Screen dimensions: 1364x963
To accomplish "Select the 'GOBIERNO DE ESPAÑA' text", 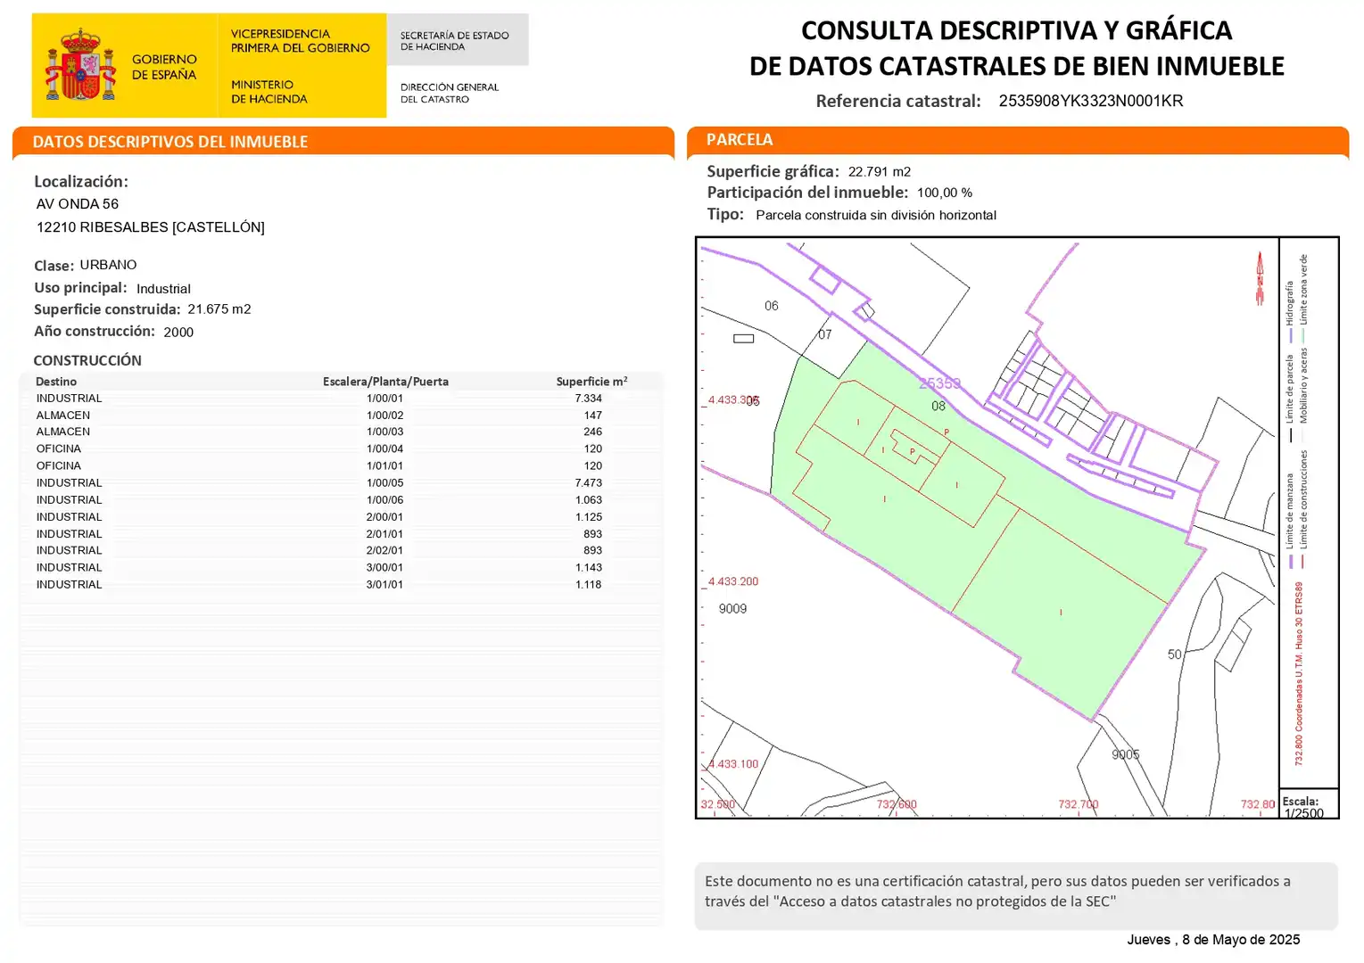I will pyautogui.click(x=164, y=67).
